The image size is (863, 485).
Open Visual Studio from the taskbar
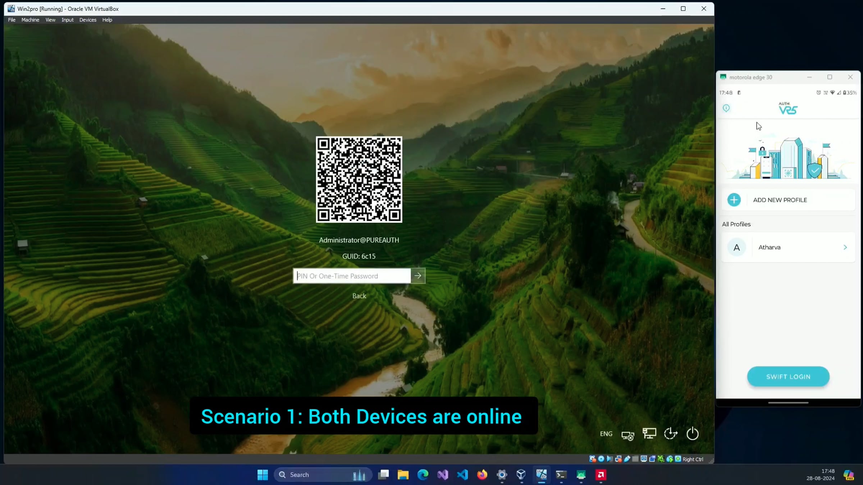(x=443, y=475)
